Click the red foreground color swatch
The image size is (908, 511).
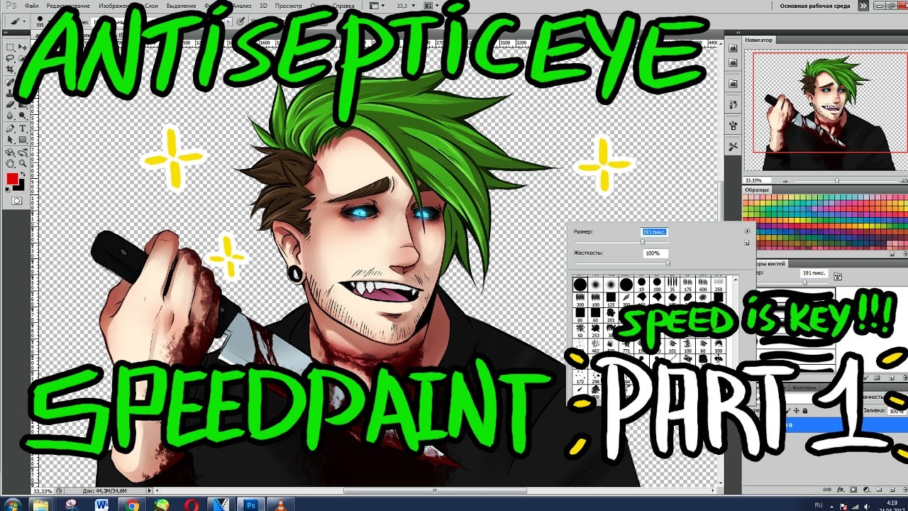pos(12,180)
